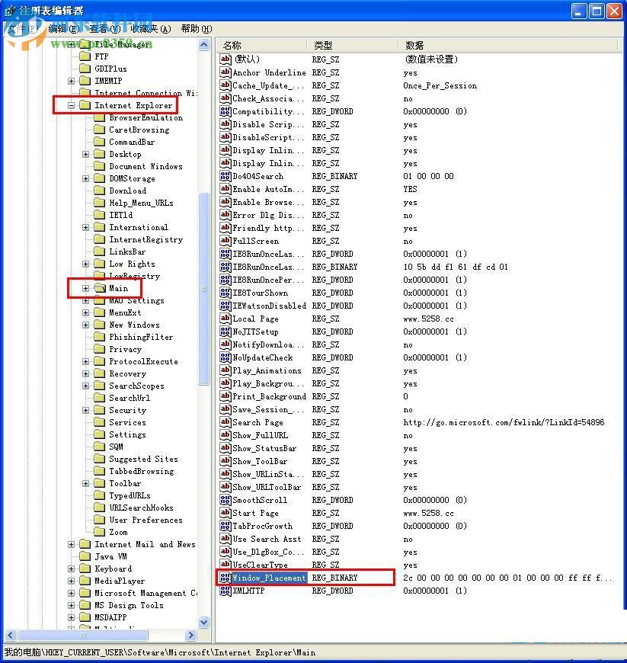Click the Local Page string value icon
The image size is (627, 663).
click(225, 319)
